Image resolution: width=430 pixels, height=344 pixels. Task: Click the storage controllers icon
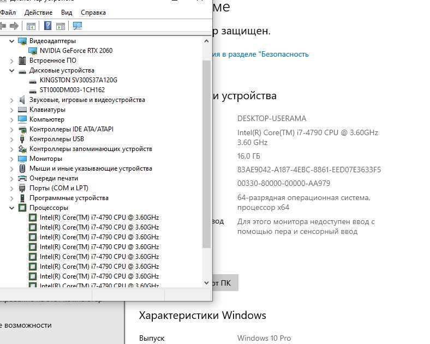click(22, 149)
